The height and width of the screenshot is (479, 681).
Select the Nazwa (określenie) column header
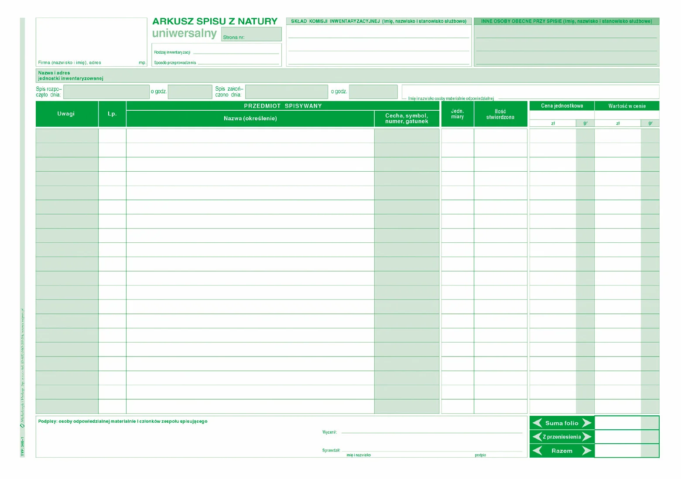click(250, 119)
